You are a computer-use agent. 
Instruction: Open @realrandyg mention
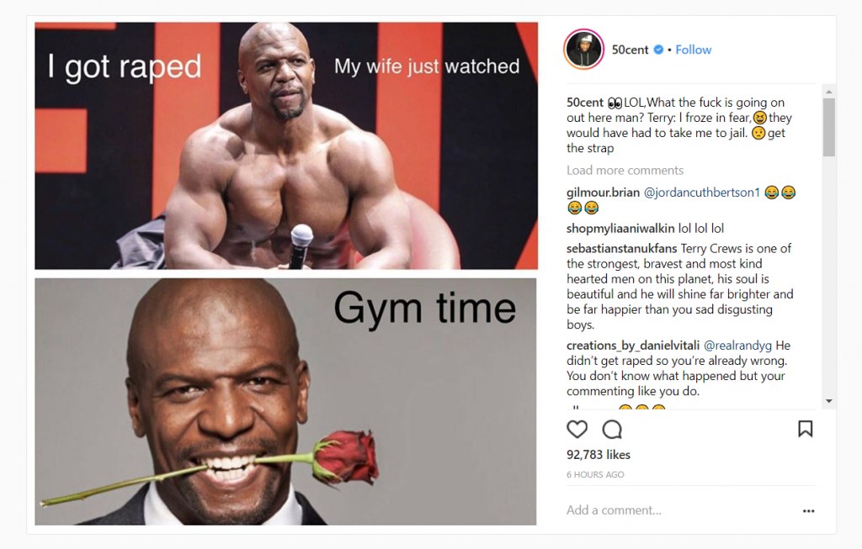coord(737,346)
